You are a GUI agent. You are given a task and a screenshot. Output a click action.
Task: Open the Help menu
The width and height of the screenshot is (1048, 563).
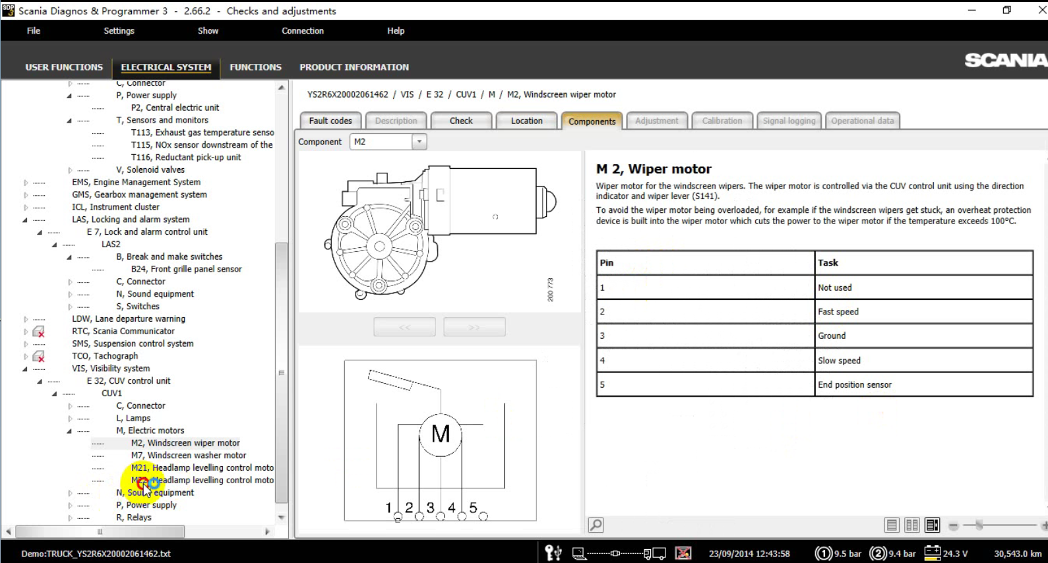(x=396, y=31)
